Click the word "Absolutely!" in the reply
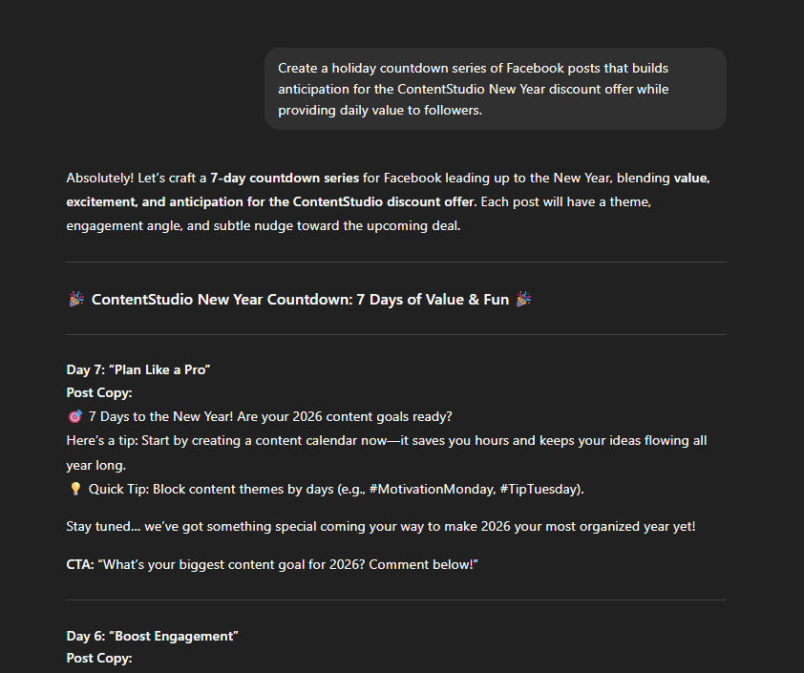 point(99,178)
